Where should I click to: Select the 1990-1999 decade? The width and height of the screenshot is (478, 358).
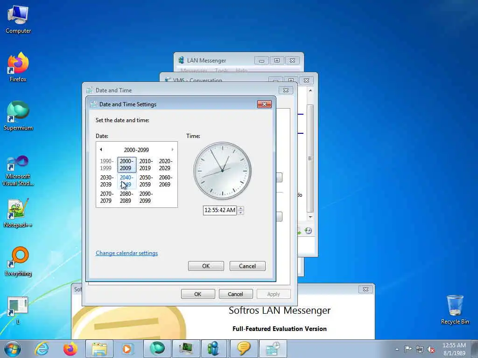pyautogui.click(x=107, y=165)
